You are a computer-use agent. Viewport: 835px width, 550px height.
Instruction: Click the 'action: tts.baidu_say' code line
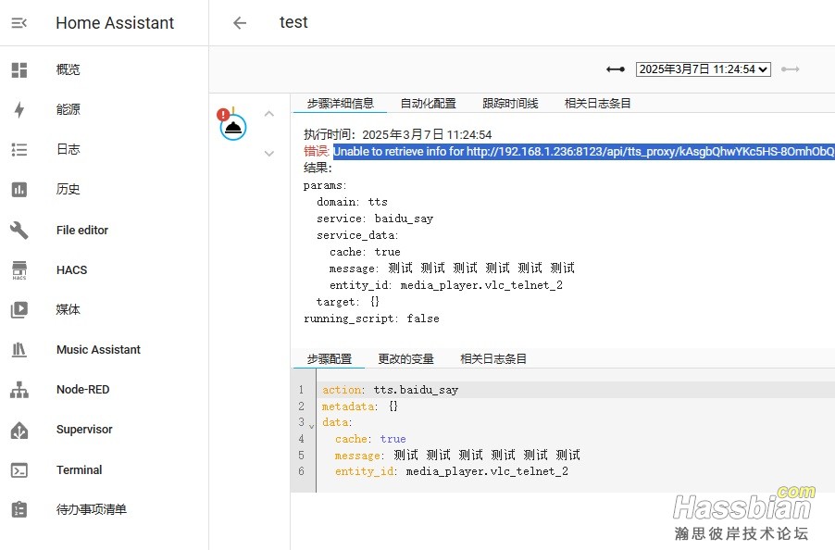(x=391, y=390)
